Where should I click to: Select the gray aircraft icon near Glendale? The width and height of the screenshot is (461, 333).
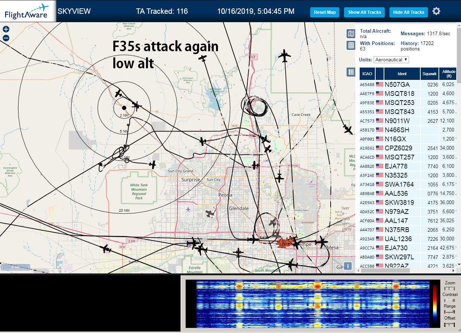coord(210,214)
